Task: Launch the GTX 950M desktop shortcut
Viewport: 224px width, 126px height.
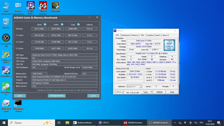Action: (55, 7)
